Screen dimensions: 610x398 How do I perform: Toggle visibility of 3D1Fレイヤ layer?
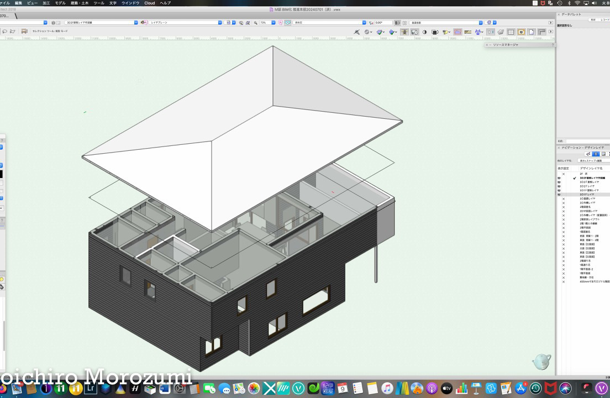559,195
